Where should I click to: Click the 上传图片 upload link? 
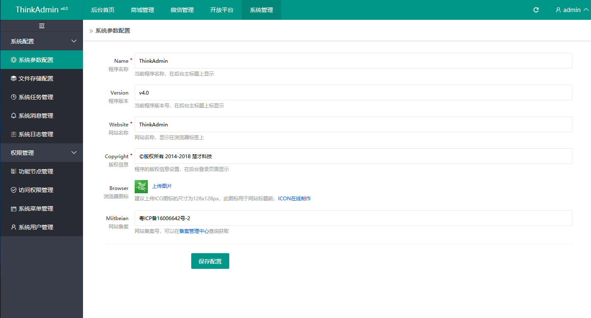[x=161, y=186]
